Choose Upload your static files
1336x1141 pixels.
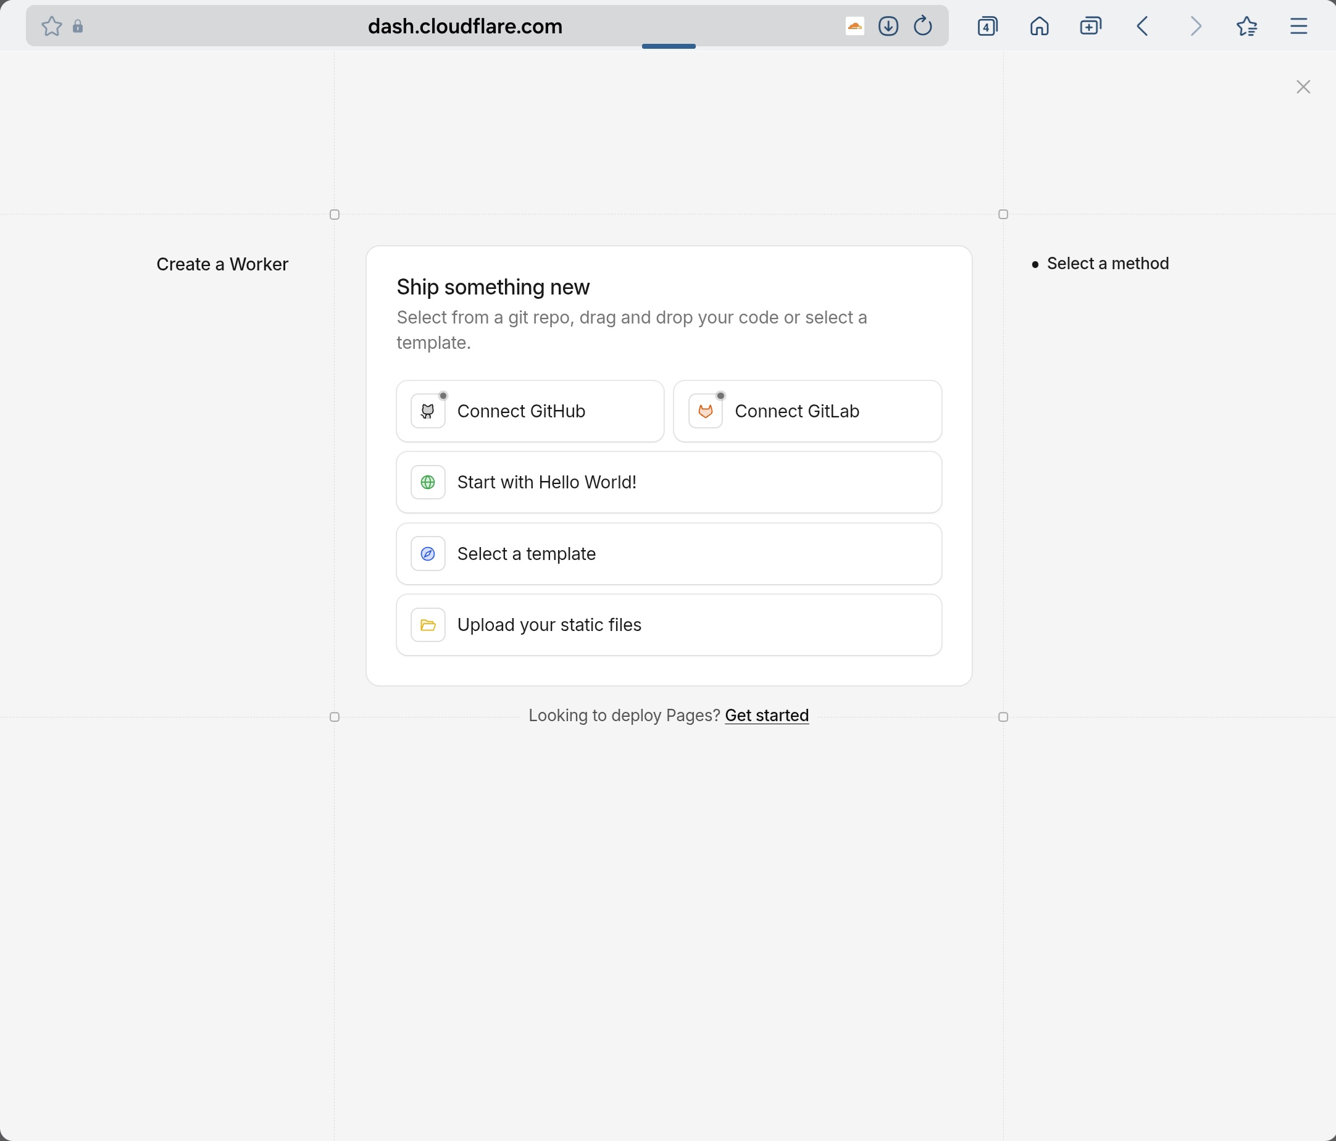(x=669, y=625)
